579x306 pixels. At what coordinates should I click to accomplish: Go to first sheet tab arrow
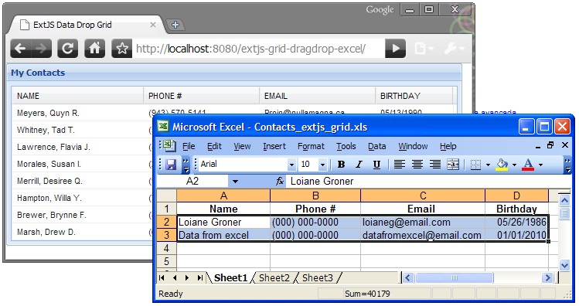[x=162, y=278]
